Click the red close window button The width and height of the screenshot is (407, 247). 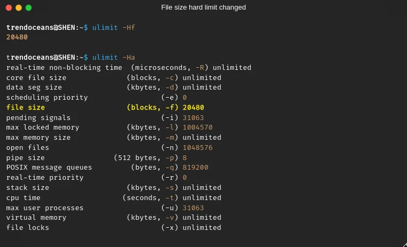pos(8,7)
